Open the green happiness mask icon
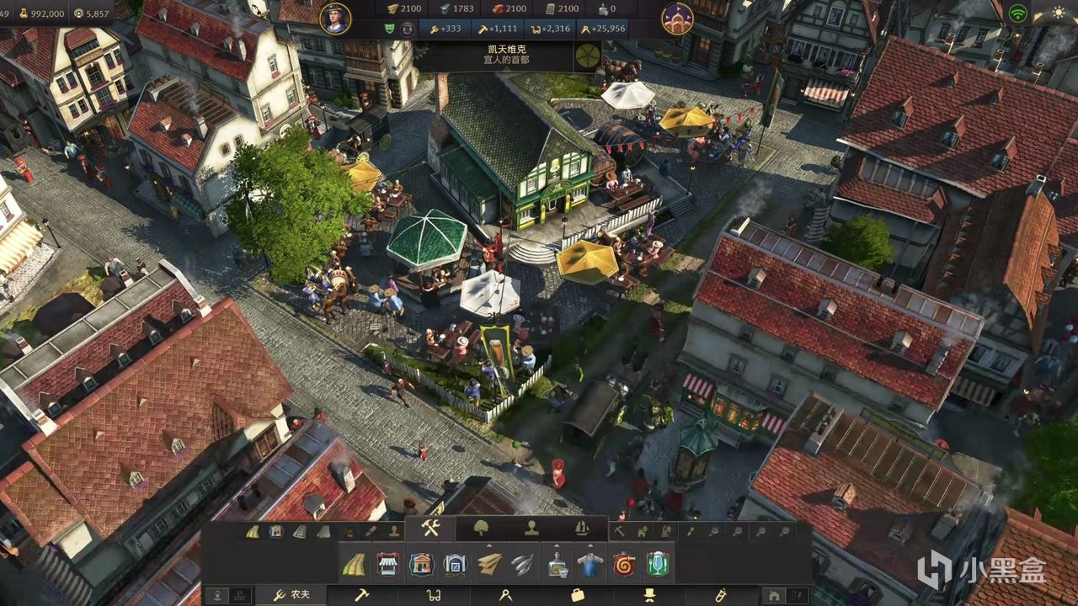 click(389, 29)
